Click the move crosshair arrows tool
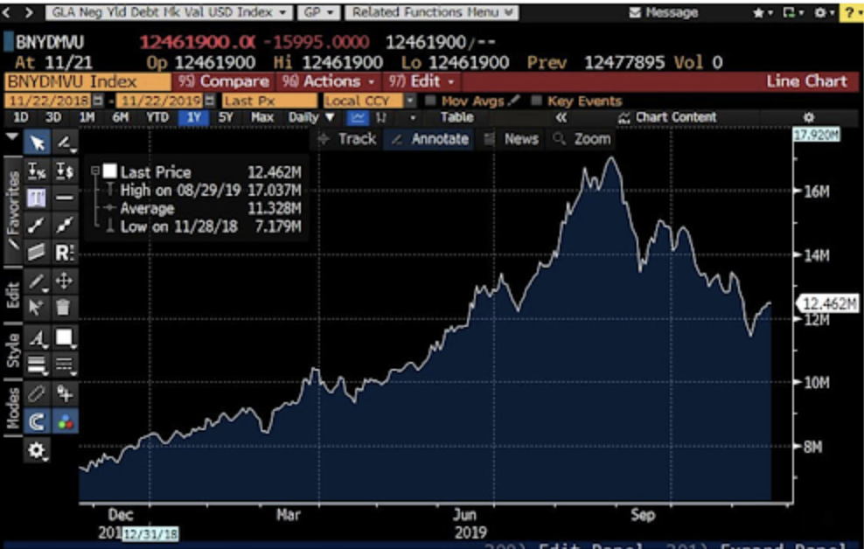 tap(64, 281)
